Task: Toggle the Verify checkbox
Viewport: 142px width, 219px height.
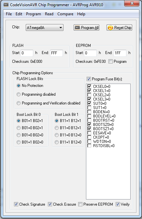Action: pyautogui.click(x=118, y=204)
